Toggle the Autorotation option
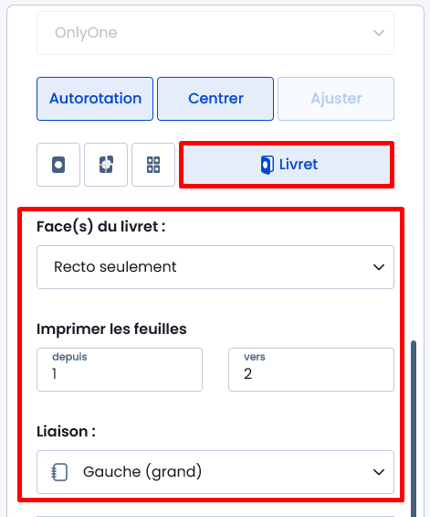The height and width of the screenshot is (517, 430). coord(95,99)
